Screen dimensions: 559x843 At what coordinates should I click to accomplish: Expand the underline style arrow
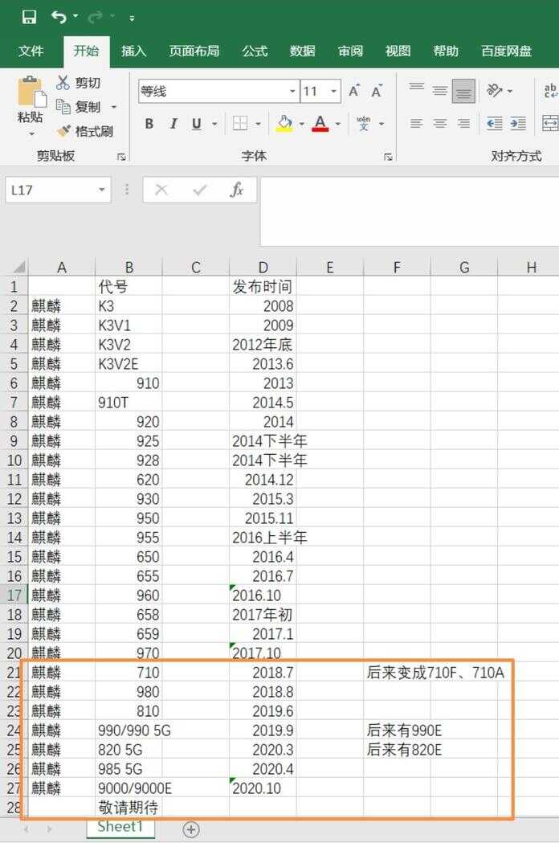pos(214,125)
